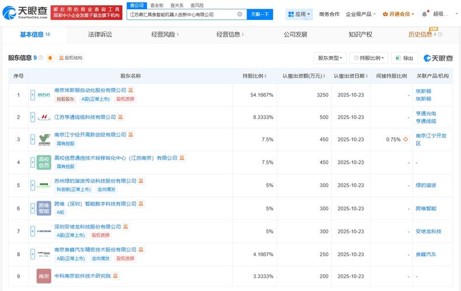Select the 查老板 search tab
The height and width of the screenshot is (291, 461).
(x=157, y=5)
